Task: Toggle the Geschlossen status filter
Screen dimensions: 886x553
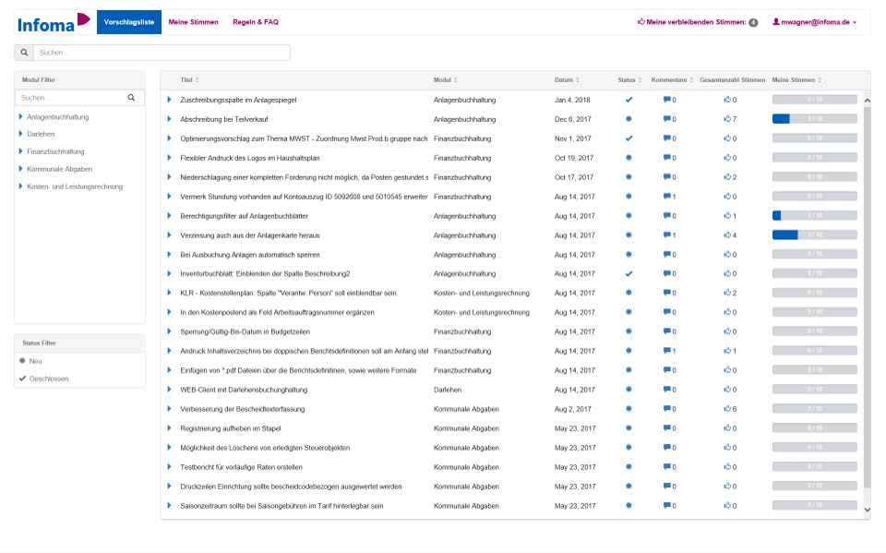Action: tap(43, 379)
